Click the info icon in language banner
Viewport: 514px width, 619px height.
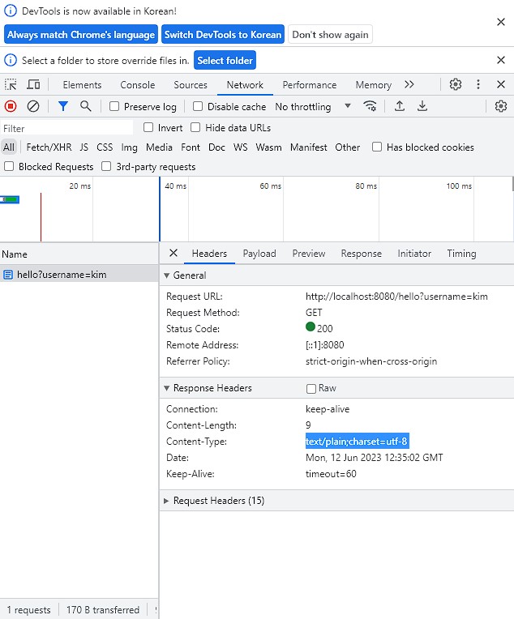coord(11,11)
